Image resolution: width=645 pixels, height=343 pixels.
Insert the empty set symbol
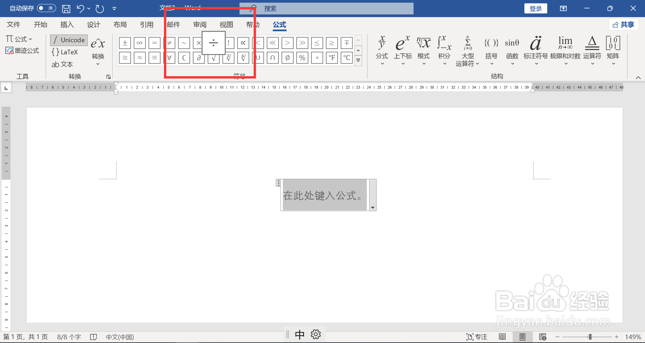(288, 58)
